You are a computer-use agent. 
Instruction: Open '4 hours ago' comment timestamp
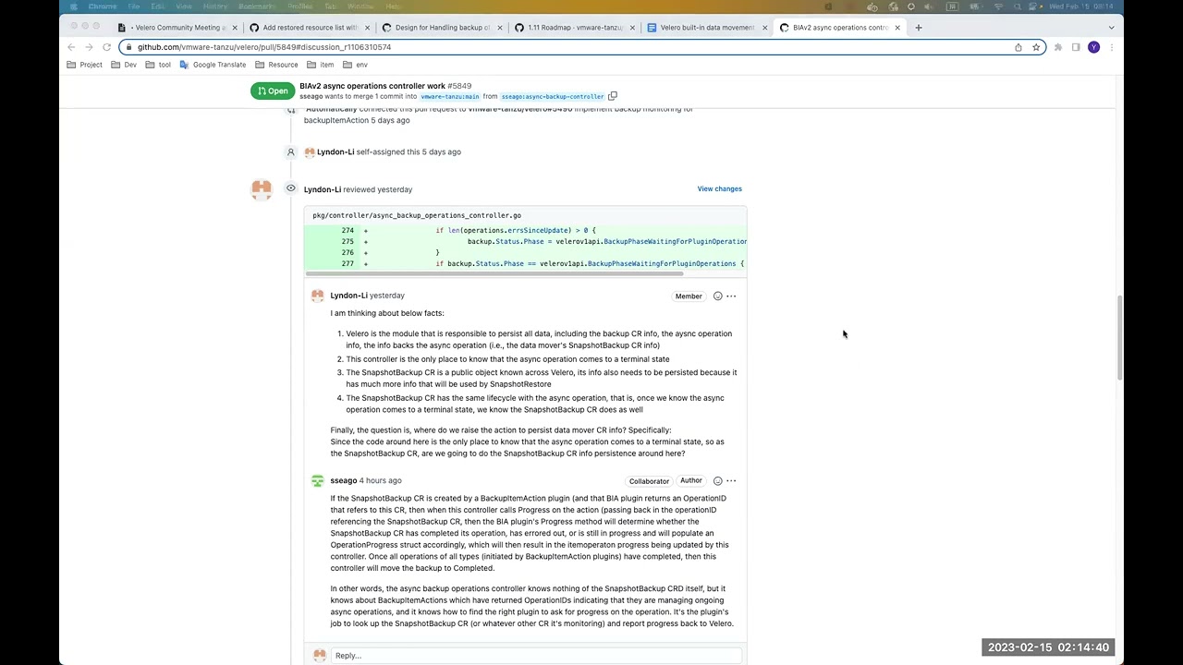coord(380,480)
